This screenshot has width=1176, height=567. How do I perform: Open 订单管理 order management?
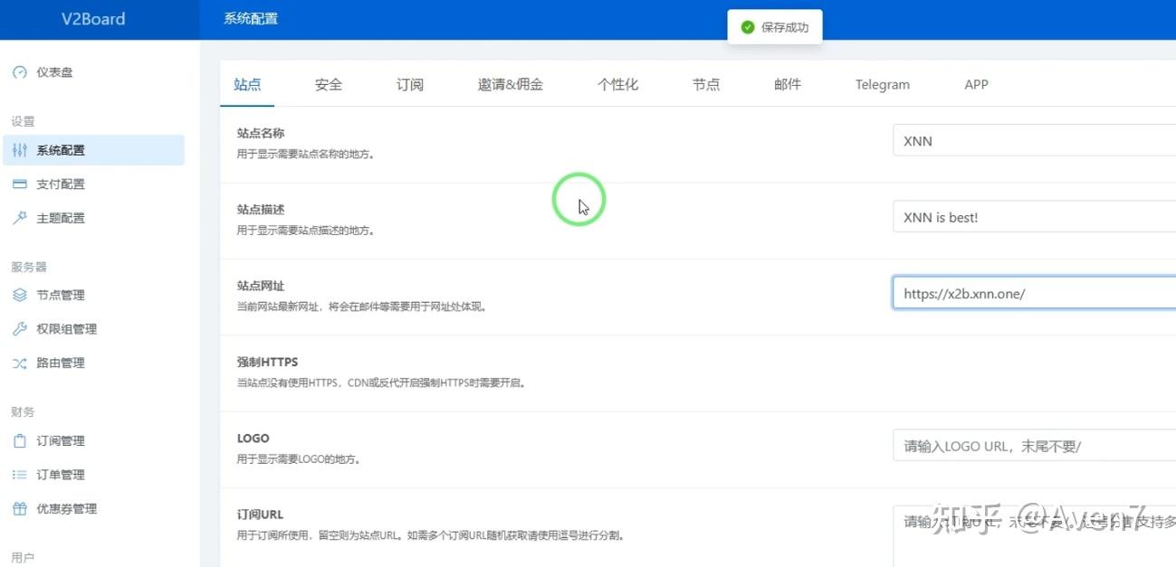tap(60, 474)
